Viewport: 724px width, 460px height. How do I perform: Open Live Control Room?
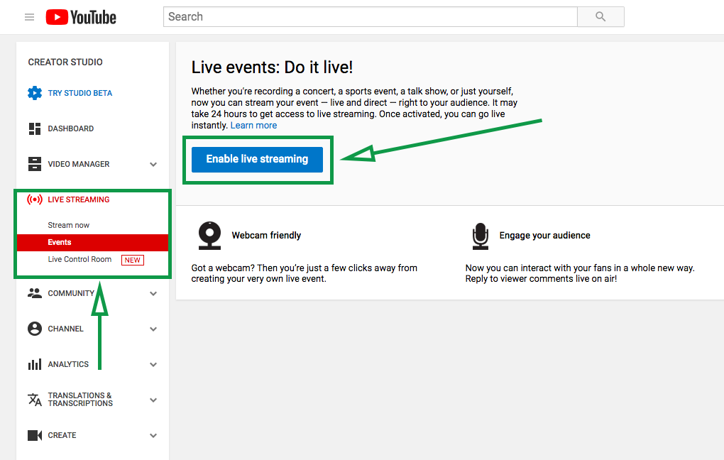[x=80, y=259]
